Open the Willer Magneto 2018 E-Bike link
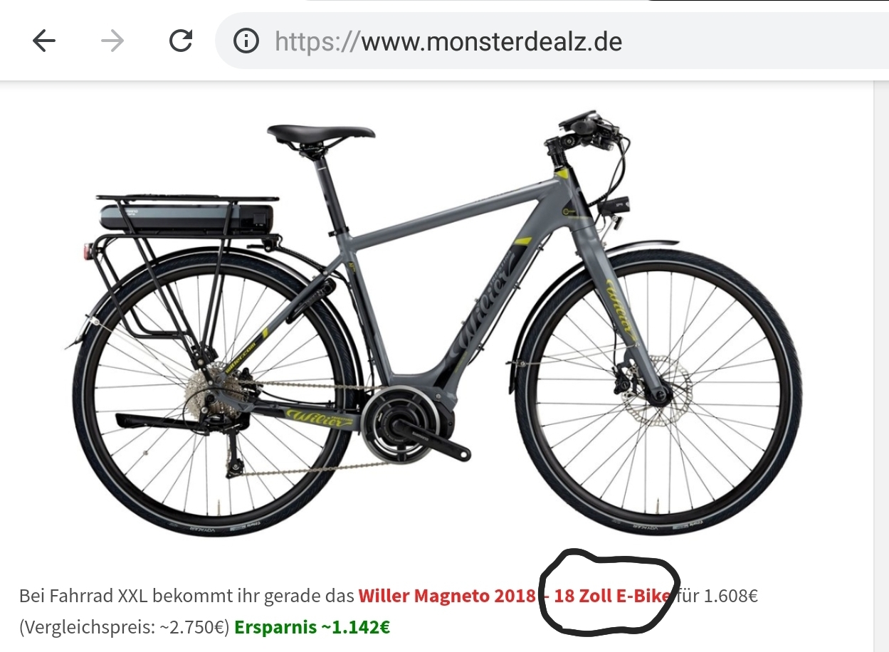Screen dimensions: 889x652 (514, 595)
